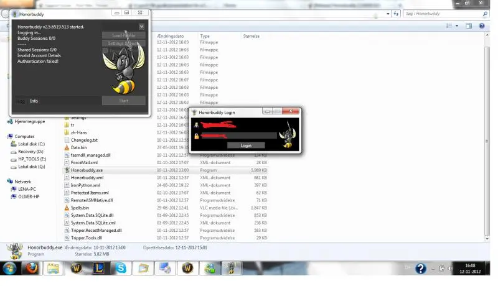This screenshot has height=286, width=498.
Task: Click the Login button in Honorbuddy Login
Action: point(246,145)
